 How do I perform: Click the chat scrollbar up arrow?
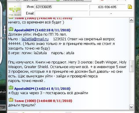coord(131,20)
